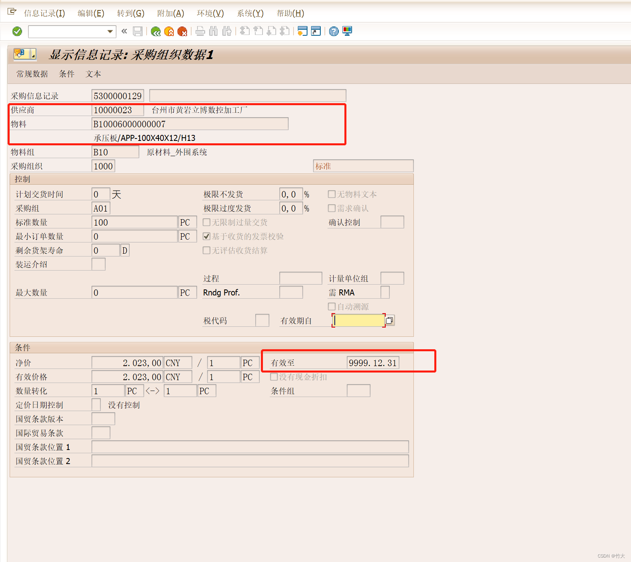The image size is (631, 562).
Task: Click the red Cancel icon
Action: point(183,31)
